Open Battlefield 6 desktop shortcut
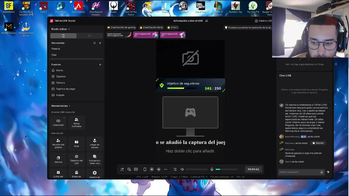349x196 pixels. [9, 8]
